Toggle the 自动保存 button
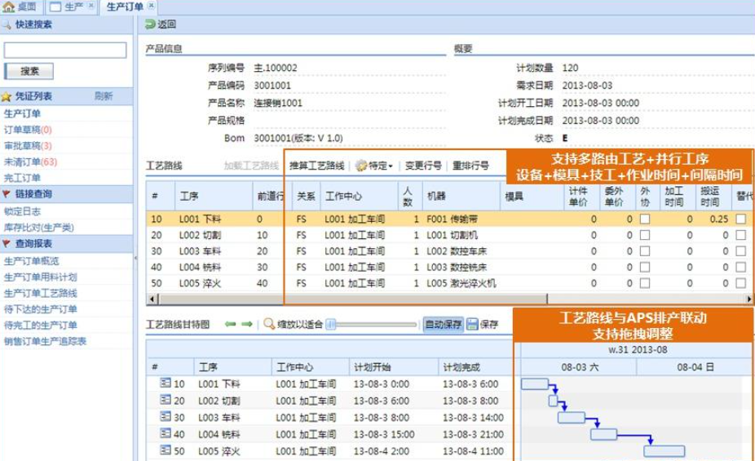 443,324
